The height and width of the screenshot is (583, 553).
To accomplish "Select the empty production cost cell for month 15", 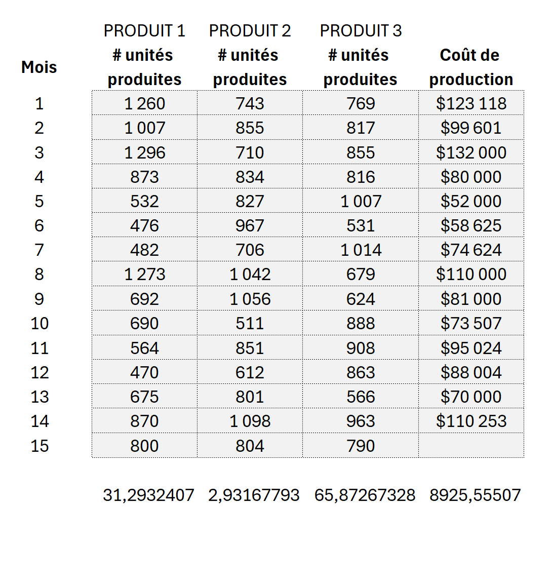I will (x=471, y=446).
